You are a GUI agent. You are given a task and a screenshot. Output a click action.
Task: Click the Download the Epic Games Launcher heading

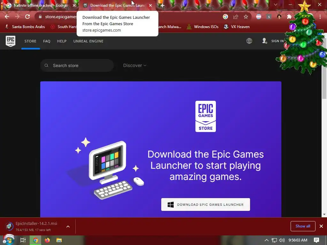tap(205, 166)
